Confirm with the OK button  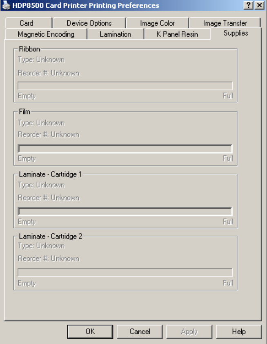90,331
